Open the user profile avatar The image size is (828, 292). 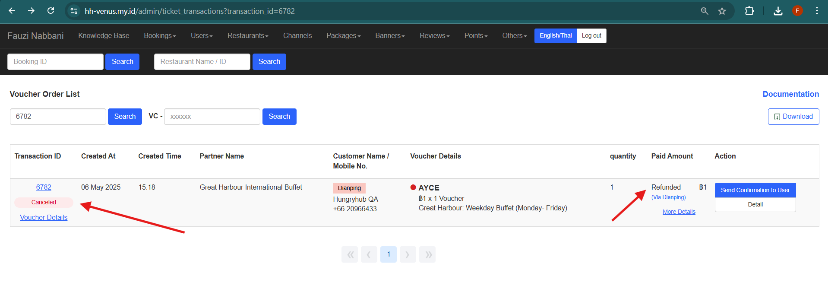tap(797, 11)
